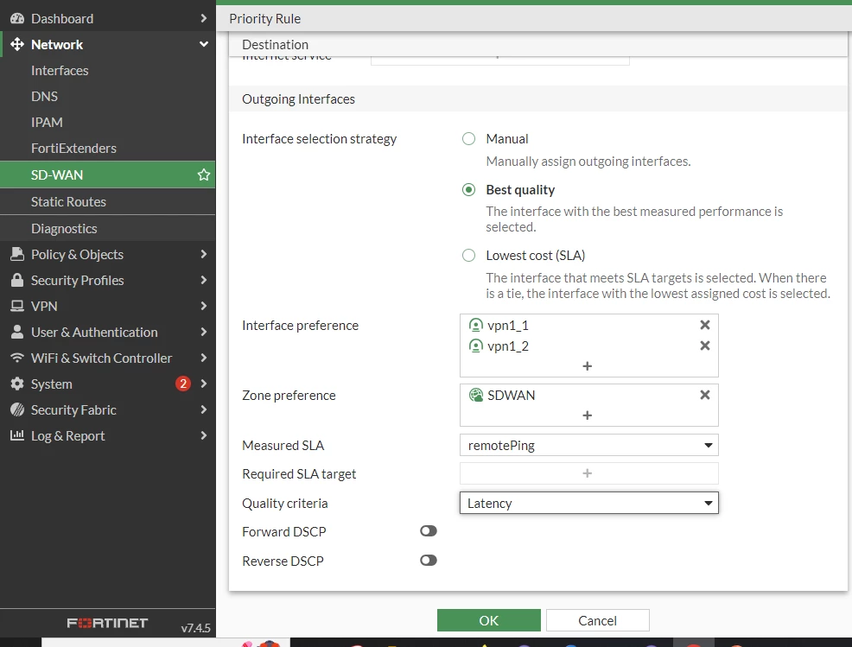
Task: Open the Static Routes menu item
Action: click(x=108, y=201)
